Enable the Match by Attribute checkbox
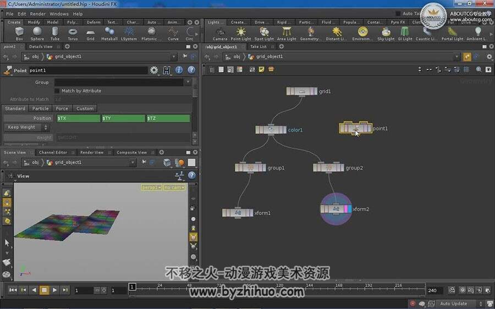The image size is (495, 309). pyautogui.click(x=57, y=91)
